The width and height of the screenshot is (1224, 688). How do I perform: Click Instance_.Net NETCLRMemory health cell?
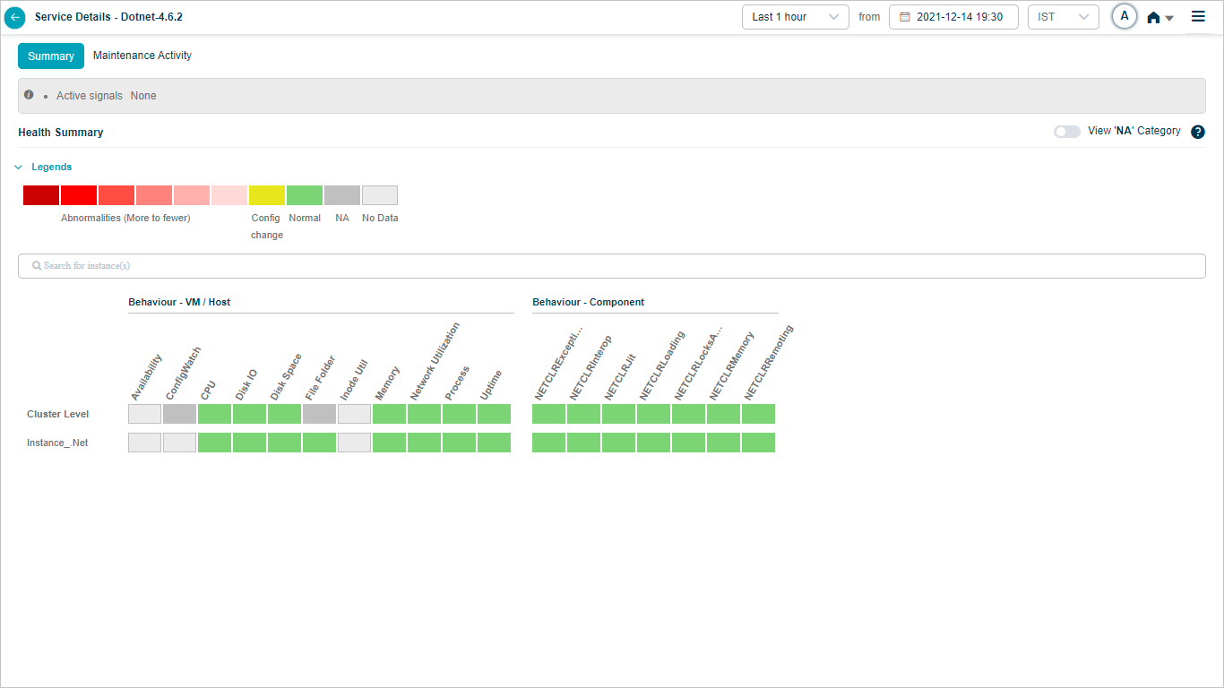723,443
